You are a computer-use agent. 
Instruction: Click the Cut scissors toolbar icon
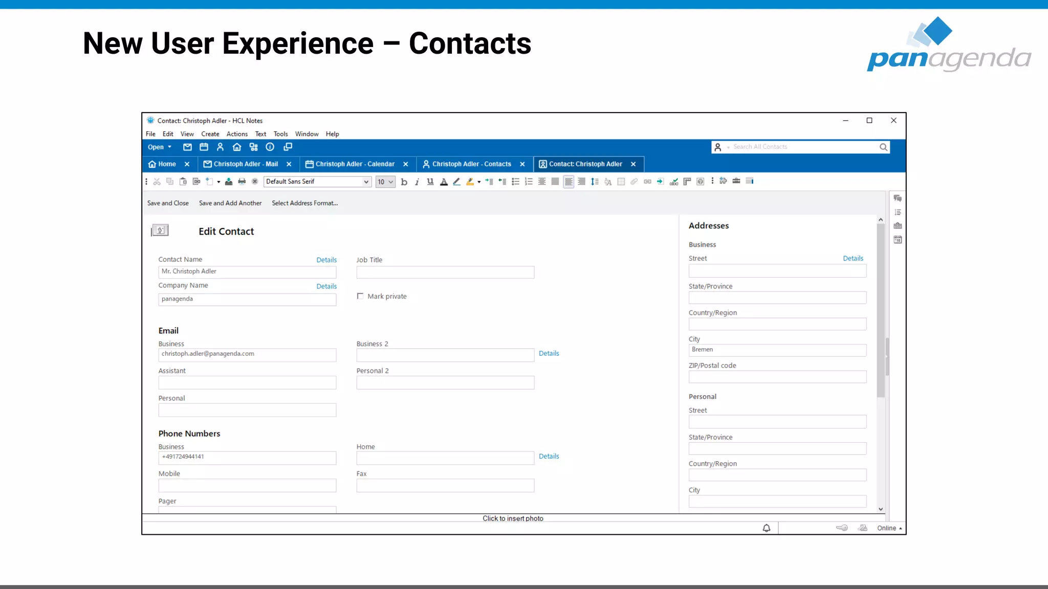[157, 182]
